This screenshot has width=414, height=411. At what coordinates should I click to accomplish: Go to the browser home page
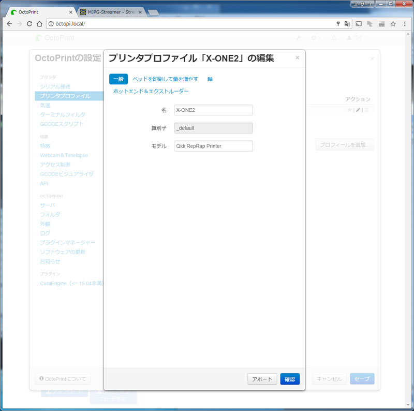(39, 24)
